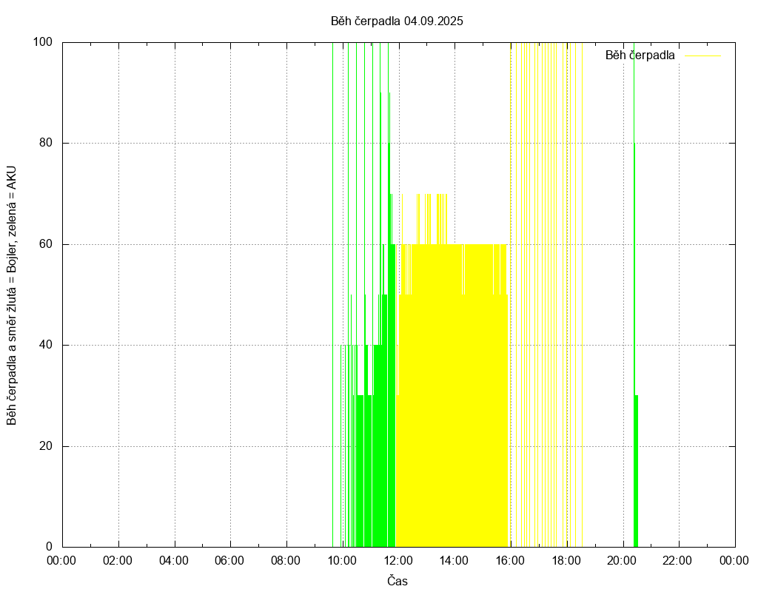Click the legend label 'Běh čerpadla'
Viewport: 758px width, 592px height.
[x=640, y=55]
